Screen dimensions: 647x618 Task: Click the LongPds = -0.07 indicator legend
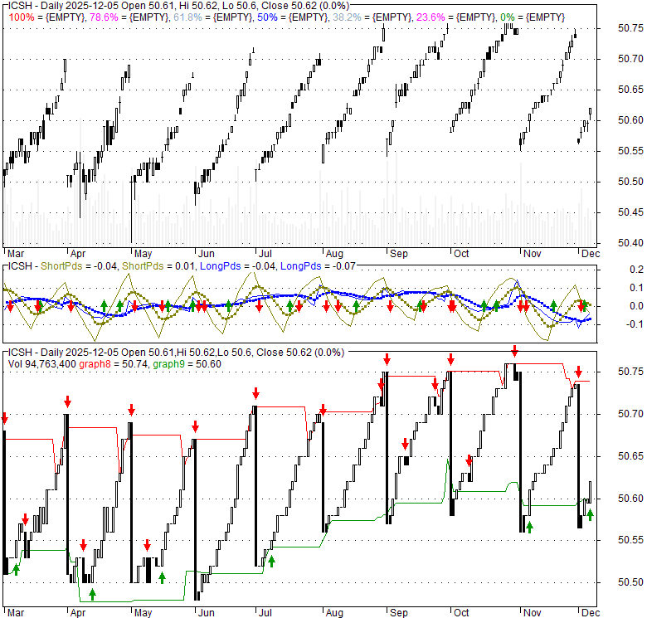(319, 266)
